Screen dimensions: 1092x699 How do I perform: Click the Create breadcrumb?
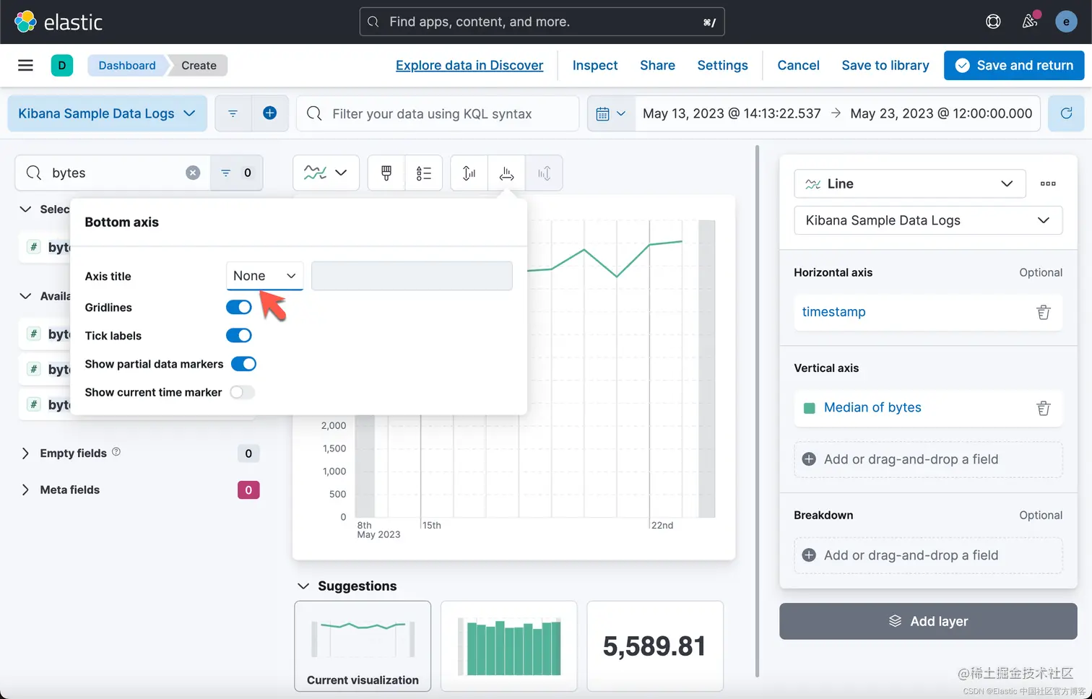[x=199, y=65]
